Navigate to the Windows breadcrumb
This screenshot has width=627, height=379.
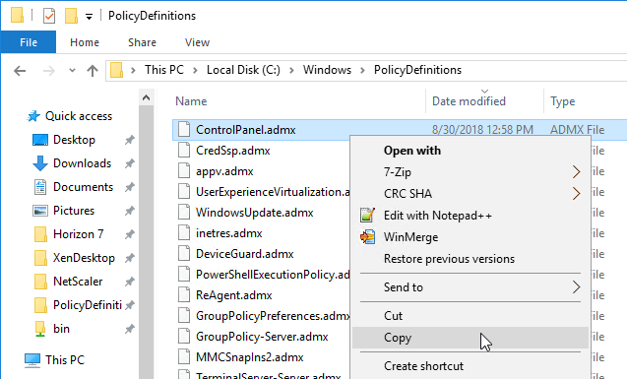(x=327, y=70)
